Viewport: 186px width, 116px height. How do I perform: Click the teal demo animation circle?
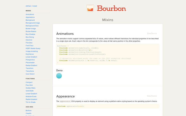click(x=59, y=76)
